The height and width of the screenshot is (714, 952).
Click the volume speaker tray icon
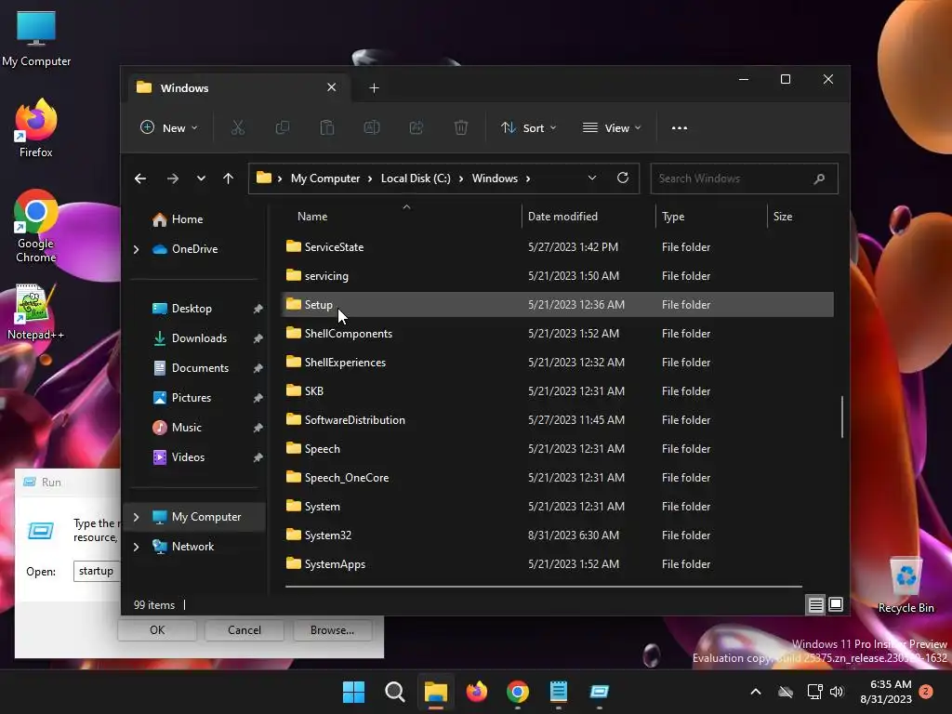(x=837, y=692)
